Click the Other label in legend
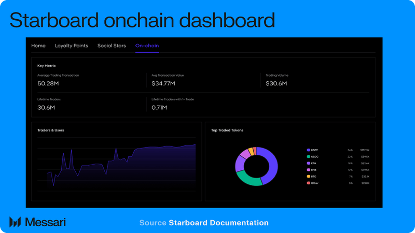The image size is (415, 233). click(315, 183)
